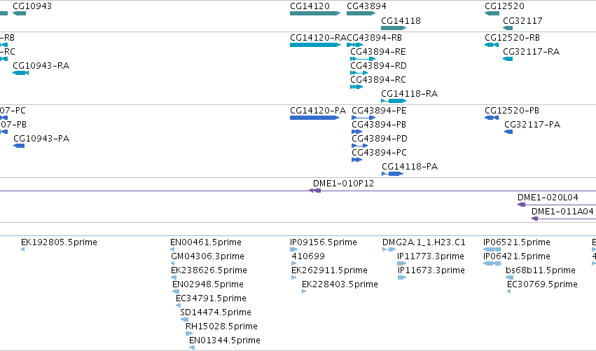Select transcript CG10943-RA
Viewport: 596px width, 351px height.
[41, 66]
